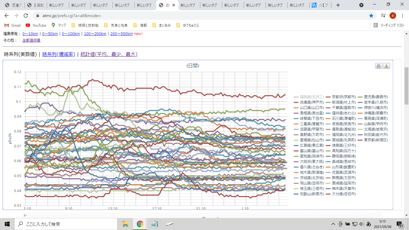Click the network icon in system tray
The image size is (409, 230).
355,224
